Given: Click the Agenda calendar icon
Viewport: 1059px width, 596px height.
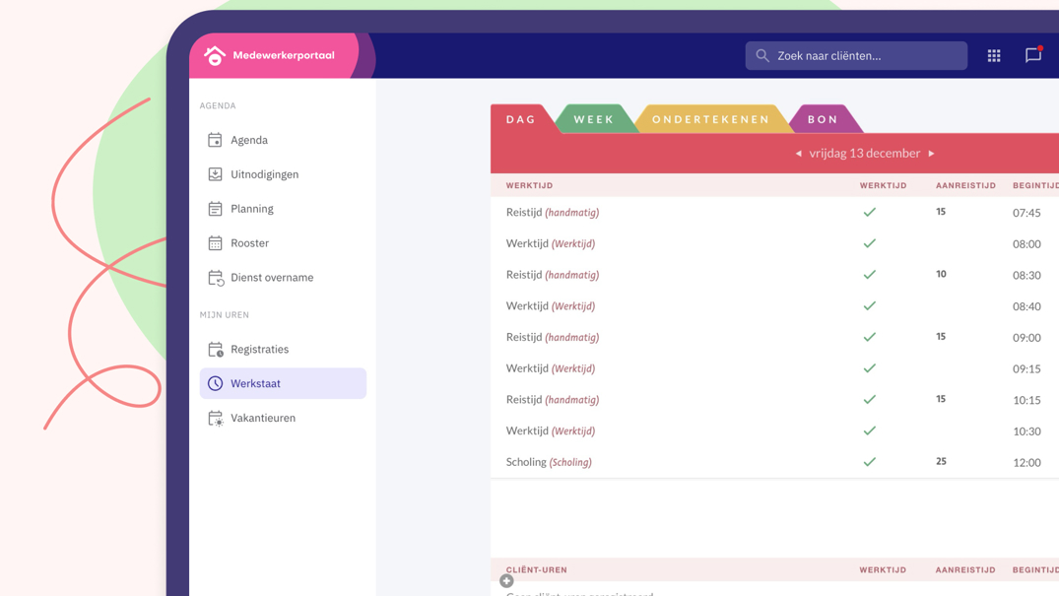Looking at the screenshot, I should coord(215,140).
